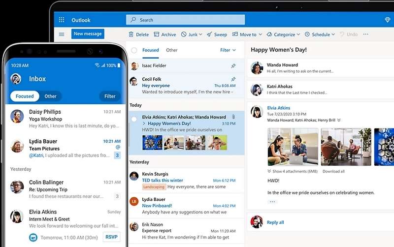Expand Show 4 attachments
The width and height of the screenshot is (394, 247).
click(293, 171)
